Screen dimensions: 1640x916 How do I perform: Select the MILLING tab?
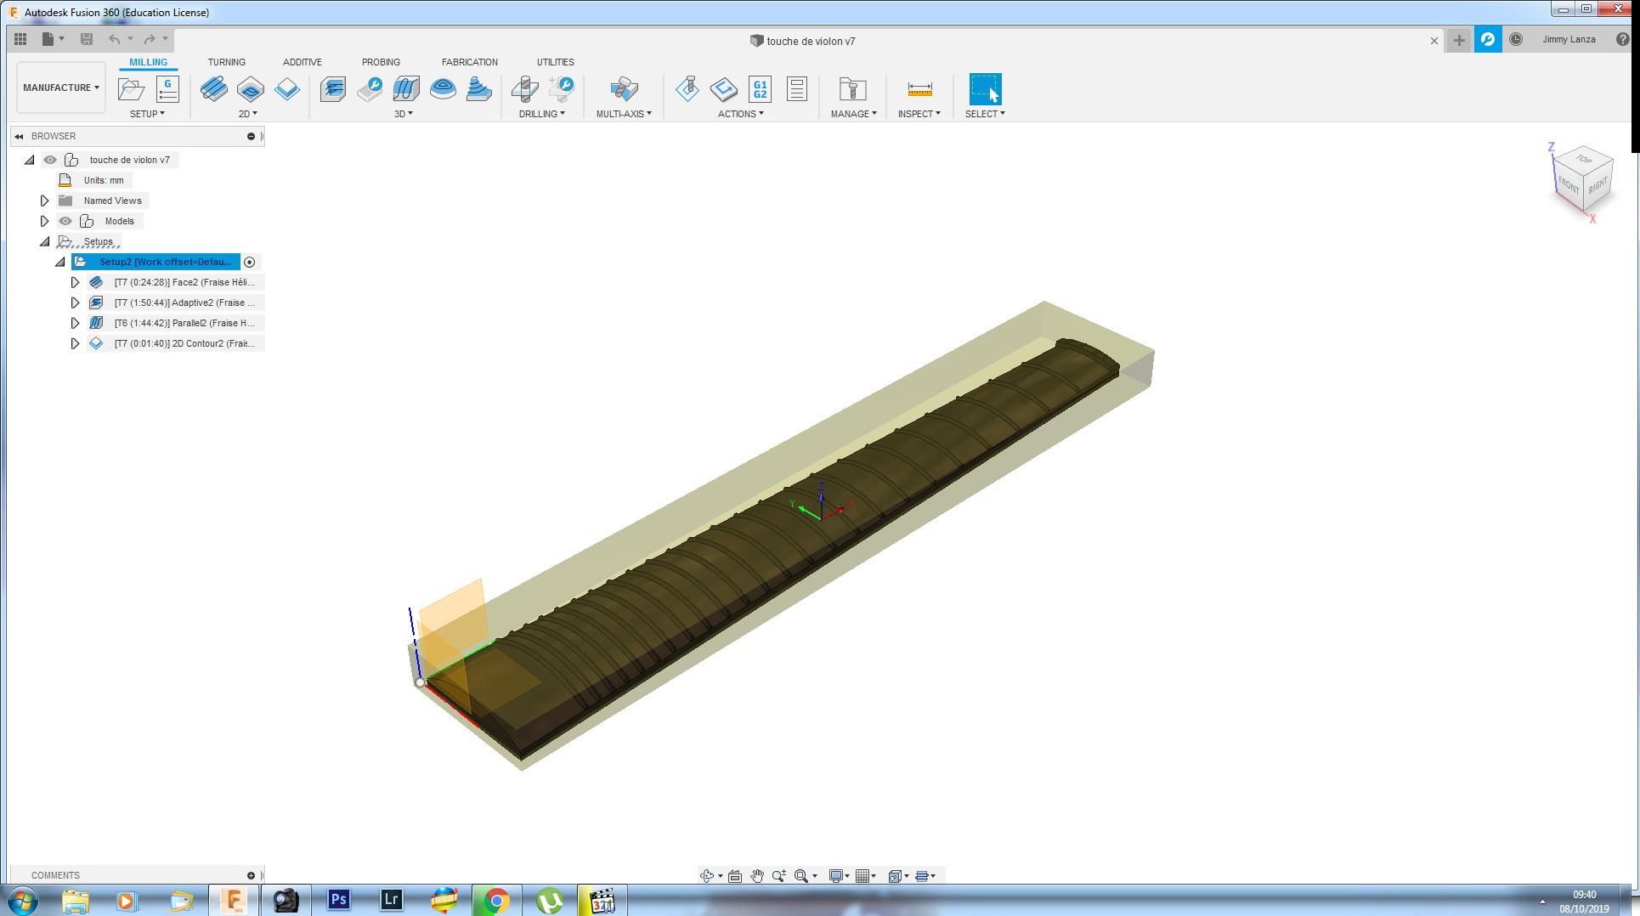[x=148, y=62]
